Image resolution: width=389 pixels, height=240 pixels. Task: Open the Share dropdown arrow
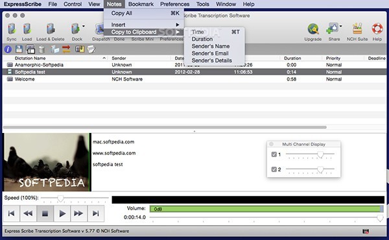coord(341,26)
